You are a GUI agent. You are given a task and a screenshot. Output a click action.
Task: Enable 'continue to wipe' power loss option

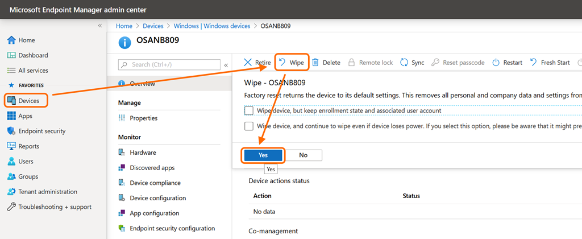coord(249,126)
